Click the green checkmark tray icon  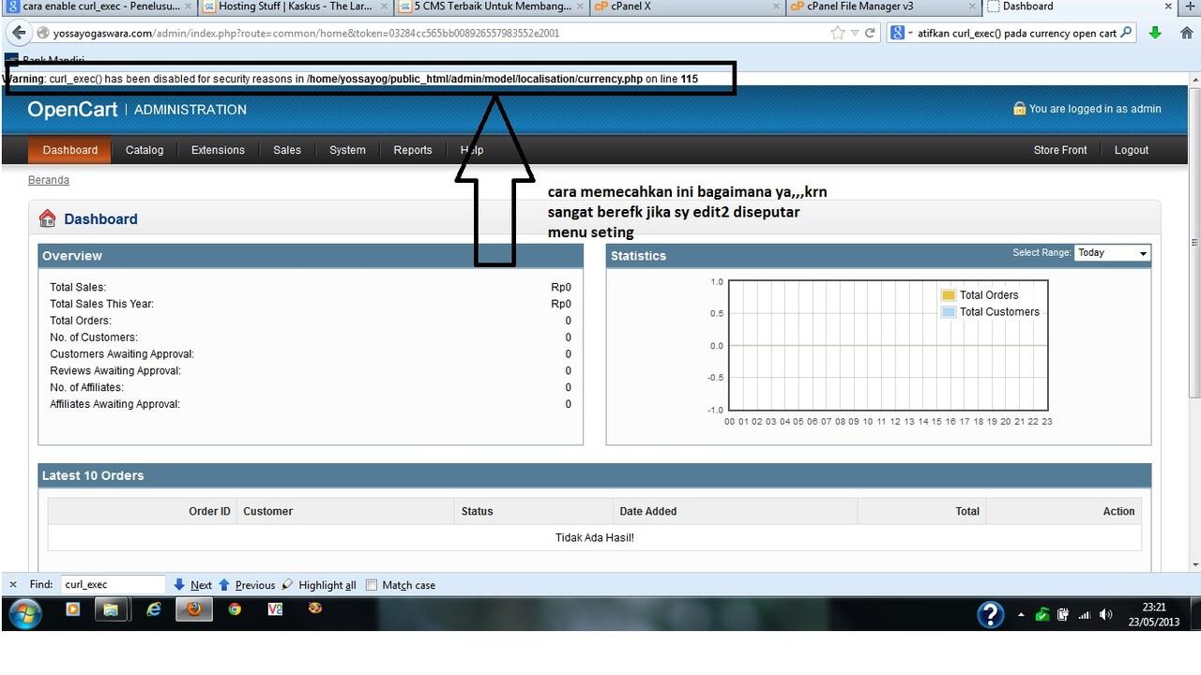tap(1042, 615)
